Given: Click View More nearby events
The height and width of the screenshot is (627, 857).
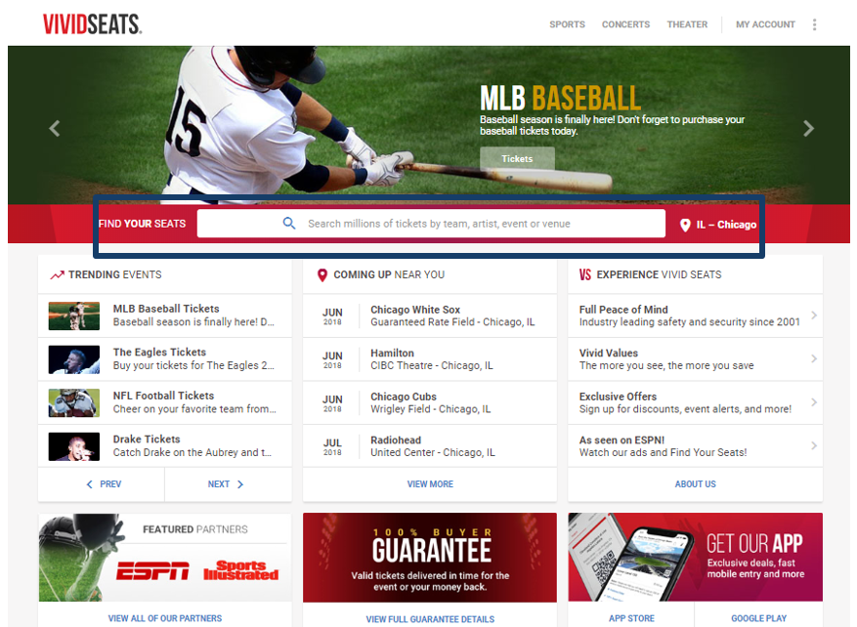Looking at the screenshot, I should (430, 483).
